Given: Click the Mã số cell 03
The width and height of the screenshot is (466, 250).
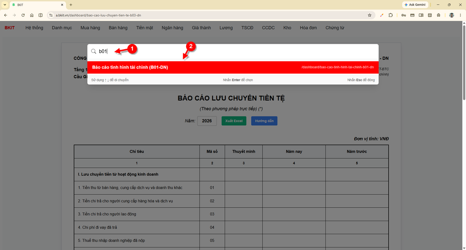Looking at the screenshot, I should (x=212, y=214).
